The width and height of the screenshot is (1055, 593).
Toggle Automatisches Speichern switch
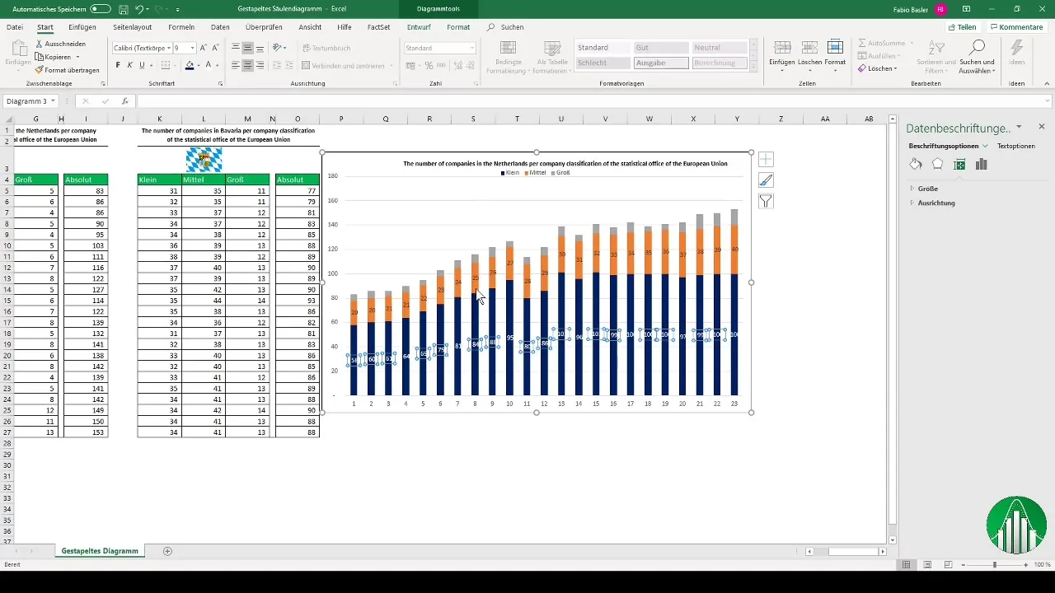101,9
